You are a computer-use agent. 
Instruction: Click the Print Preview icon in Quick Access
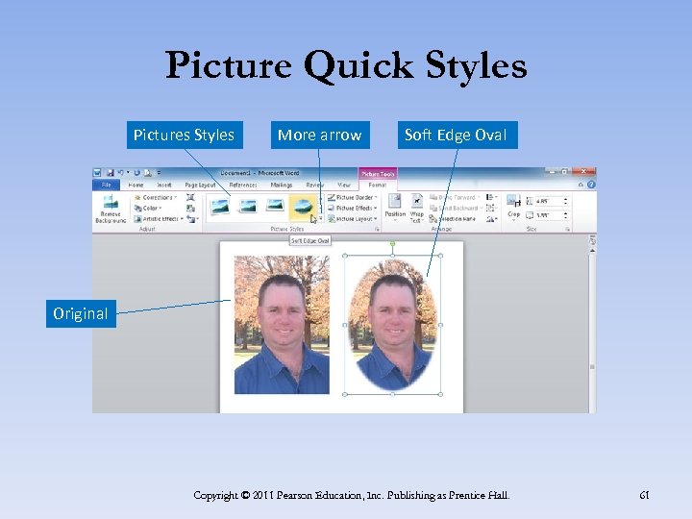[147, 173]
